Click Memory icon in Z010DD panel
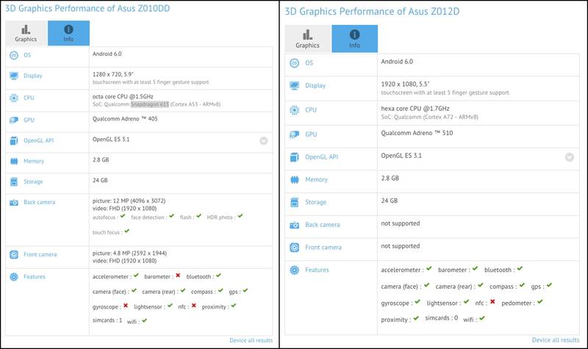 click(x=14, y=161)
